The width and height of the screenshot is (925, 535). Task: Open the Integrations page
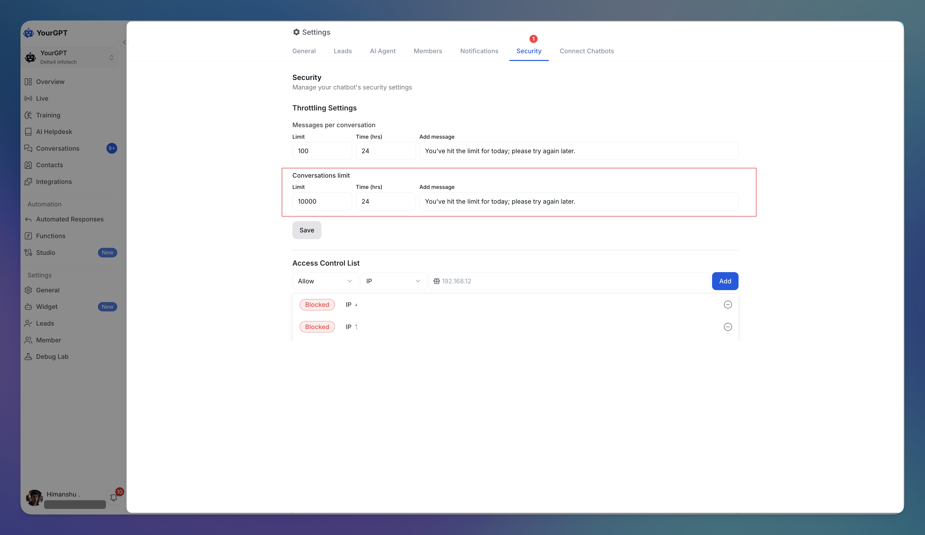coord(53,182)
